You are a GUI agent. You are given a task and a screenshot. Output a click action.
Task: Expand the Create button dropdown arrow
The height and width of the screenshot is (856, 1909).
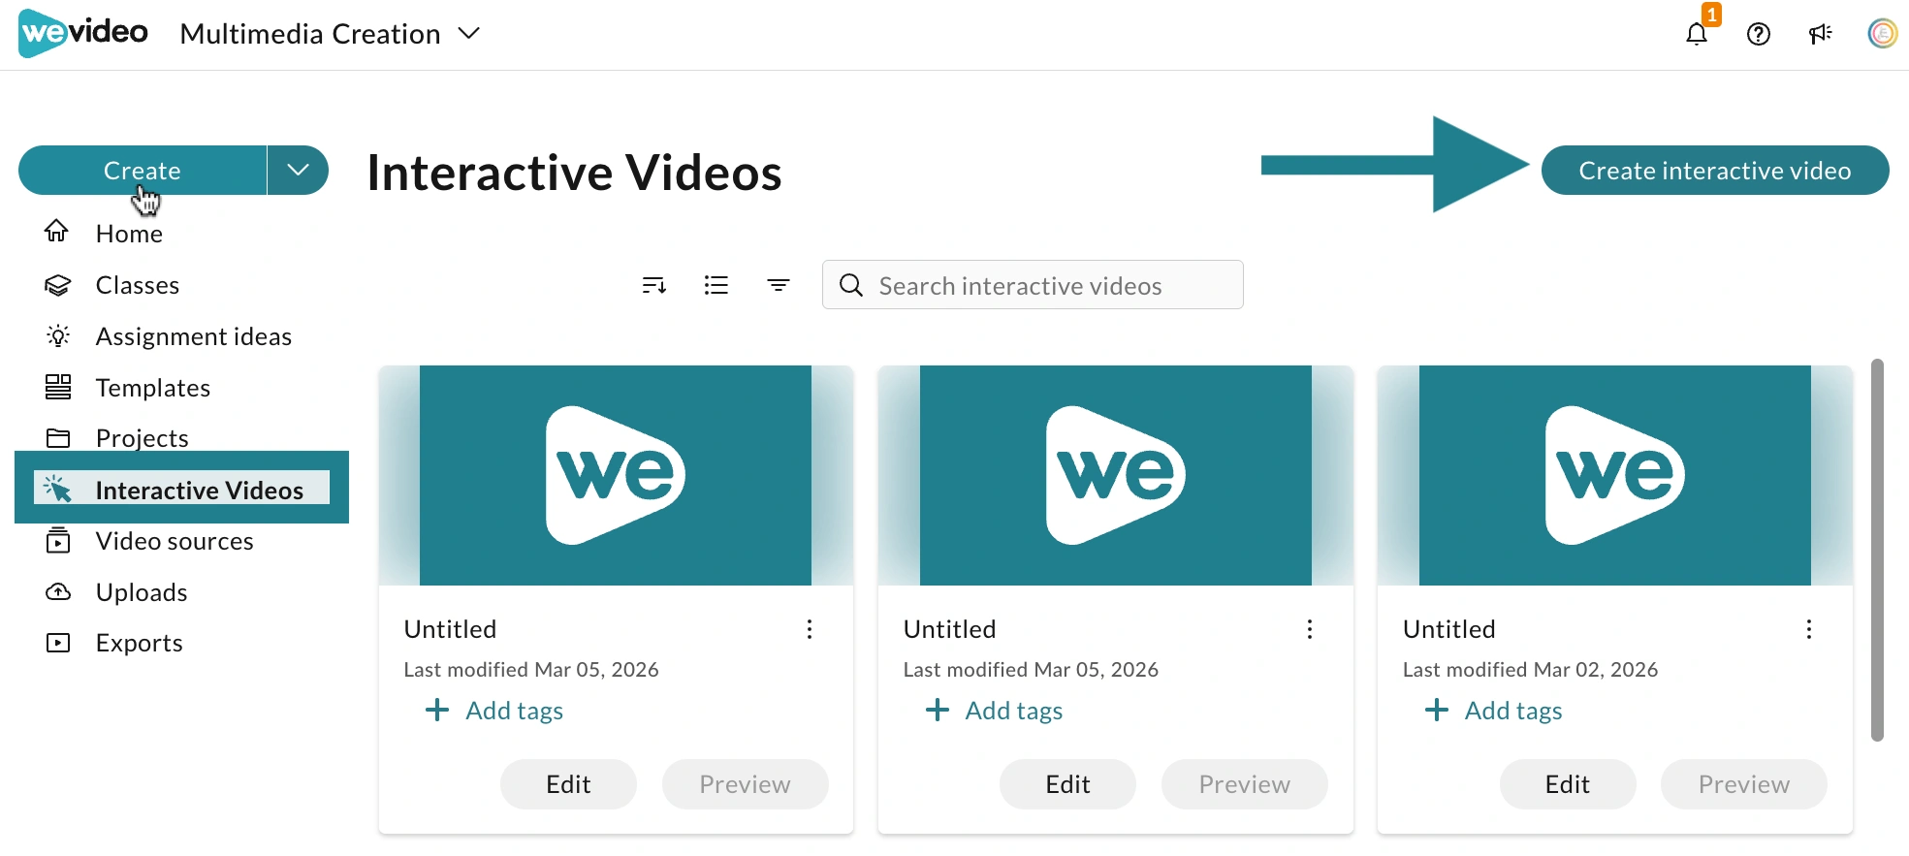pos(299,171)
